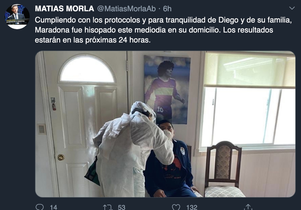View the 14 replies count
Image resolution: width=301 pixels, height=210 pixels.
pyautogui.click(x=53, y=207)
